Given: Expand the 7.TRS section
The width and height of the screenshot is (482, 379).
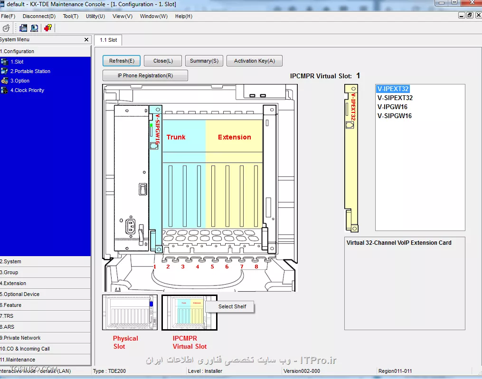Looking at the screenshot, I should pyautogui.click(x=45, y=316).
